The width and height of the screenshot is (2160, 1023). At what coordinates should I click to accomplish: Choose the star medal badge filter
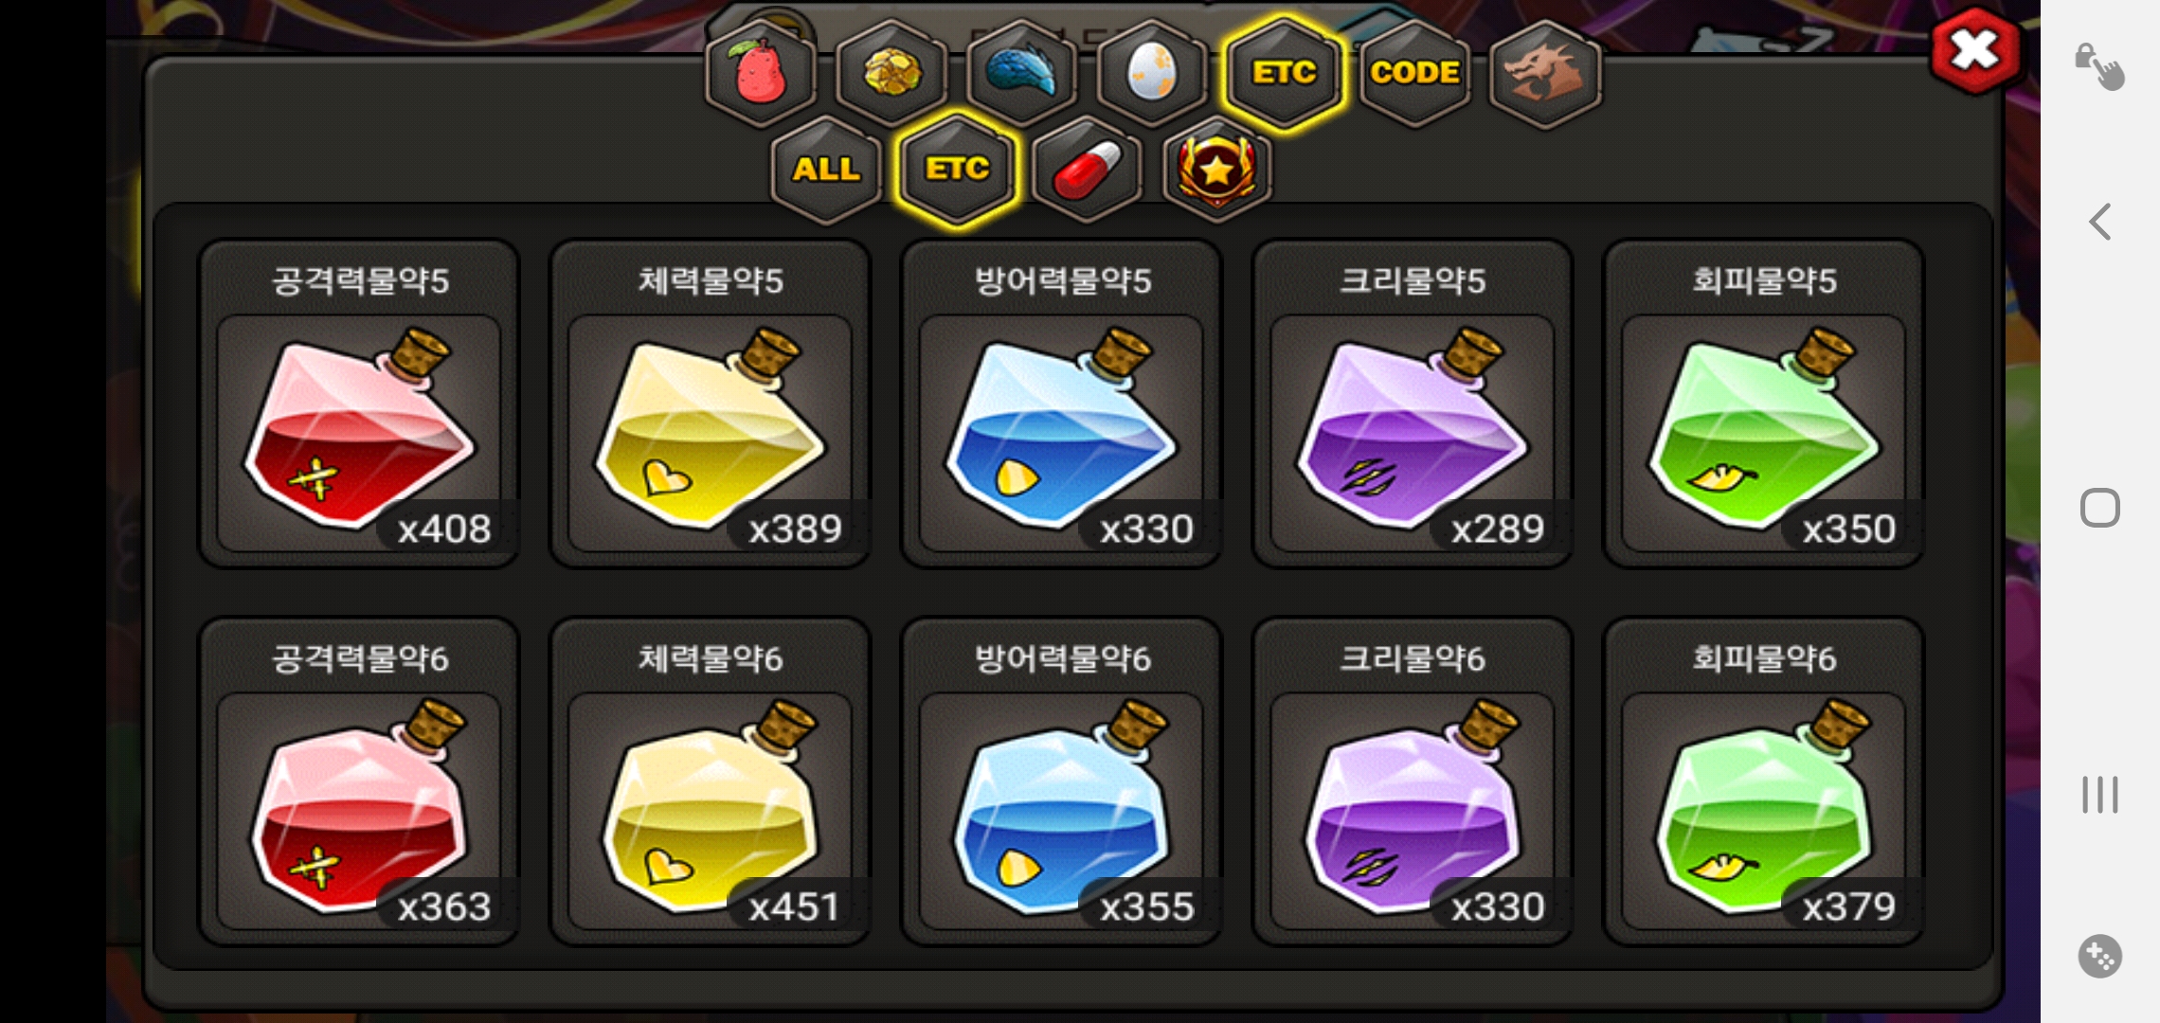pos(1217,170)
